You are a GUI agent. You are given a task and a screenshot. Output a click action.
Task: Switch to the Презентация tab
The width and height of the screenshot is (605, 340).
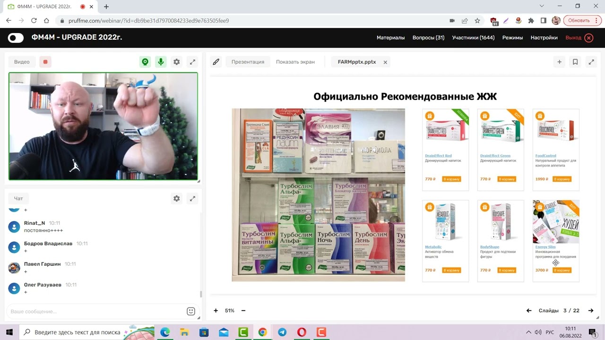coord(248,62)
